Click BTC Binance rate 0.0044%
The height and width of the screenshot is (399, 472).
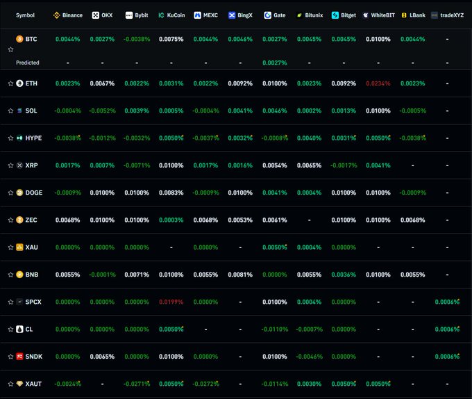click(68, 39)
